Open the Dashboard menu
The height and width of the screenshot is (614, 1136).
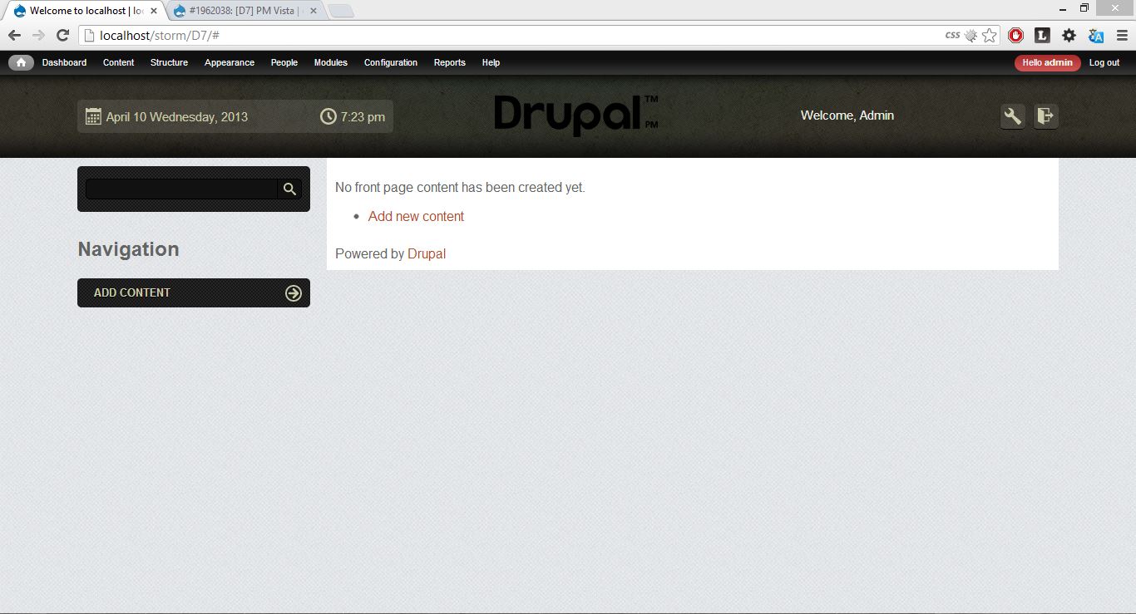tap(64, 62)
